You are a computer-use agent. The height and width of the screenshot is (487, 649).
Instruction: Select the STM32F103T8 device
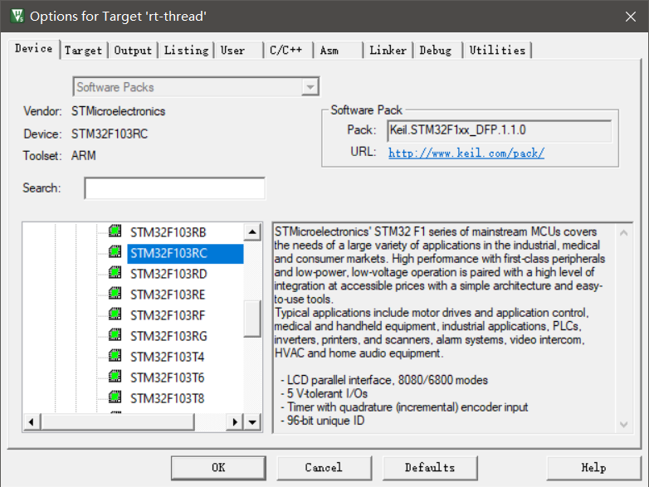pos(167,398)
